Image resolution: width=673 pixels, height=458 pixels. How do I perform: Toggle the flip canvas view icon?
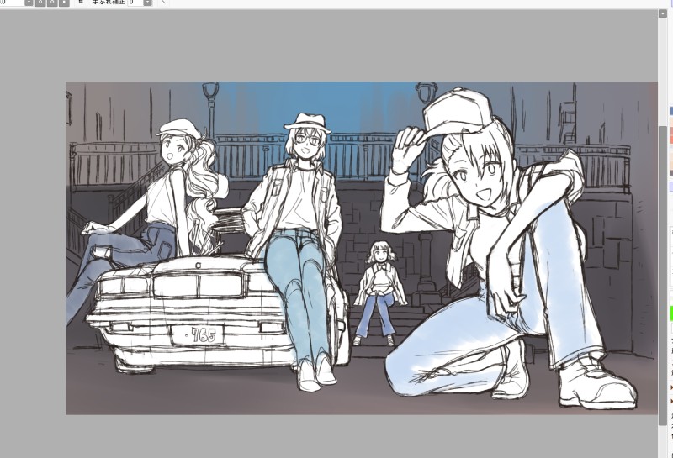coord(81,3)
